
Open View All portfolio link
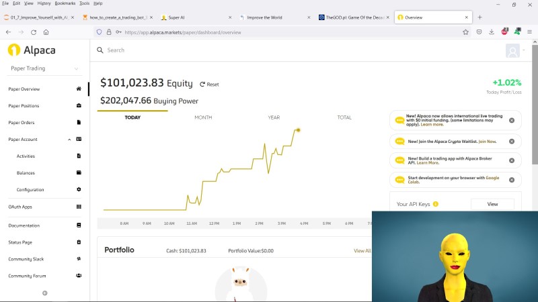coord(362,250)
